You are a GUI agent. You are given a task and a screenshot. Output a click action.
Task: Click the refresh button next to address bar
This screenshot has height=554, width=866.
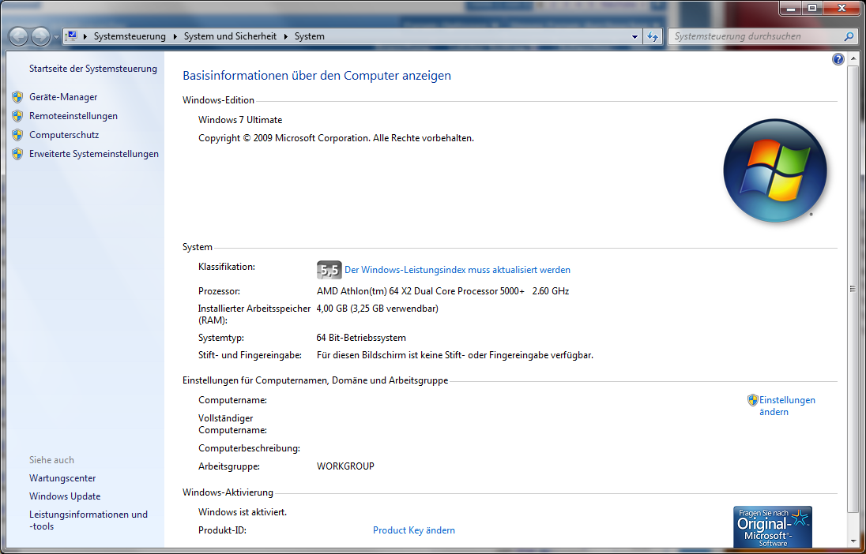(x=653, y=37)
